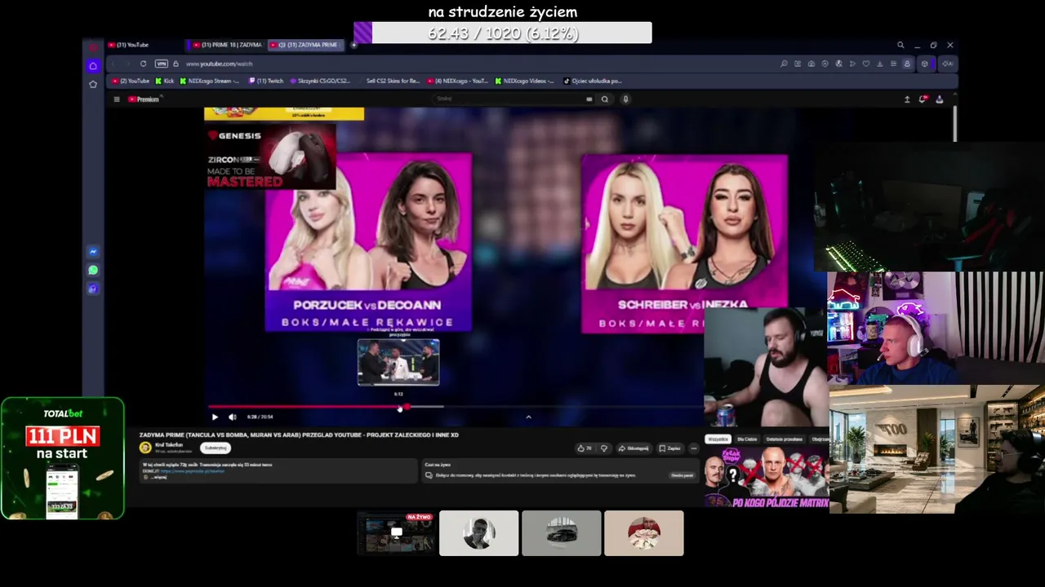1045x587 pixels.
Task: Like the video with thumbs up
Action: click(x=584, y=448)
